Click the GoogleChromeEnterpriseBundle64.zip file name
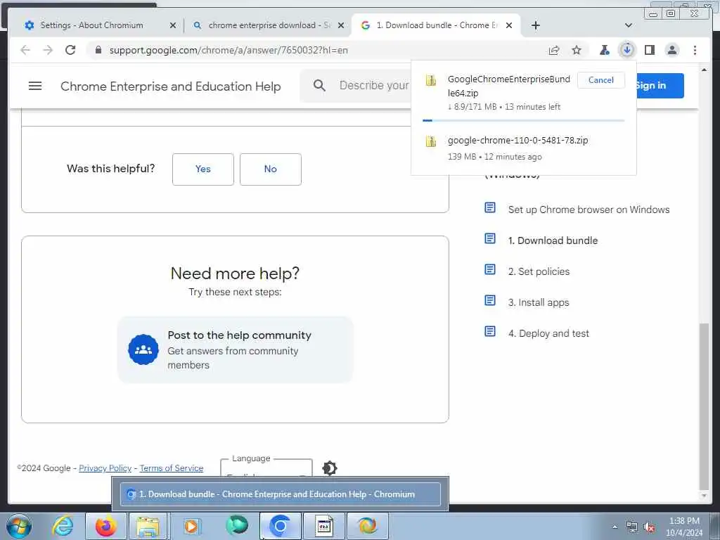 pyautogui.click(x=509, y=86)
